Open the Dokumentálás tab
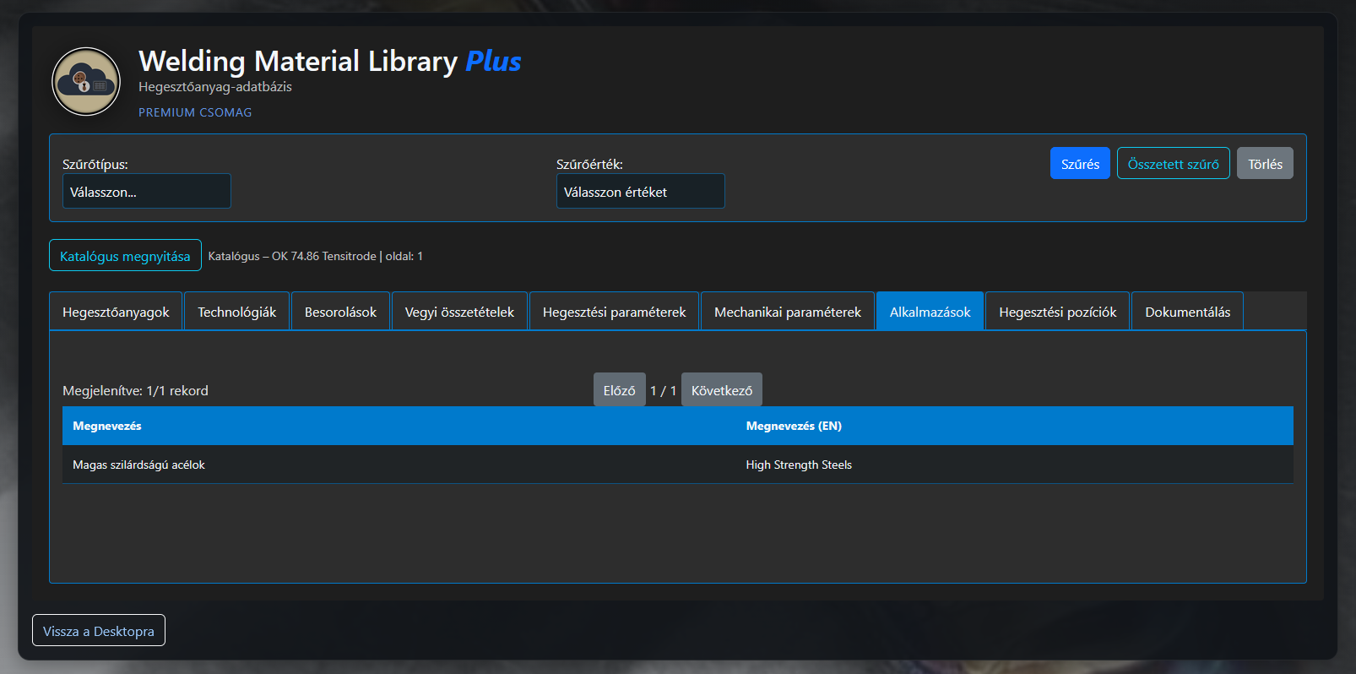This screenshot has width=1356, height=674. 1188,312
